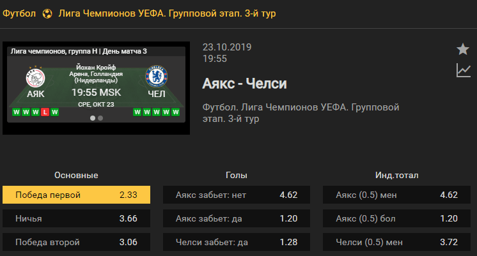Select Ничья odds 3.66
This screenshot has height=256, width=477.
[76, 218]
